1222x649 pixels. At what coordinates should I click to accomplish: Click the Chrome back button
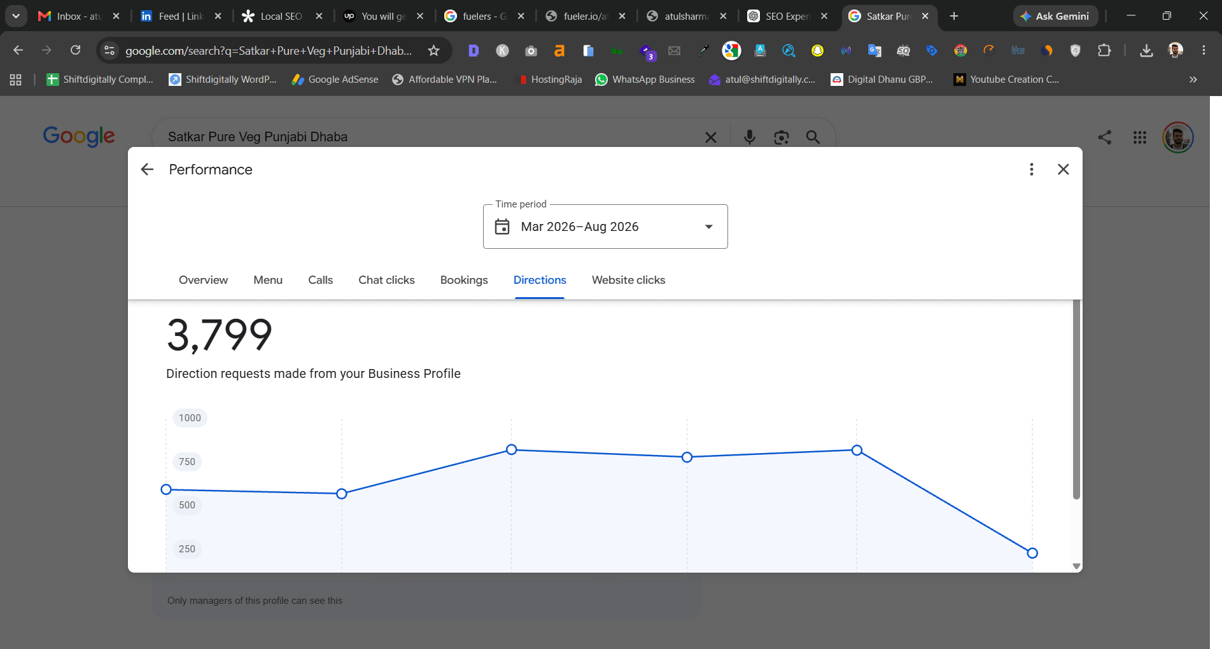coord(18,50)
